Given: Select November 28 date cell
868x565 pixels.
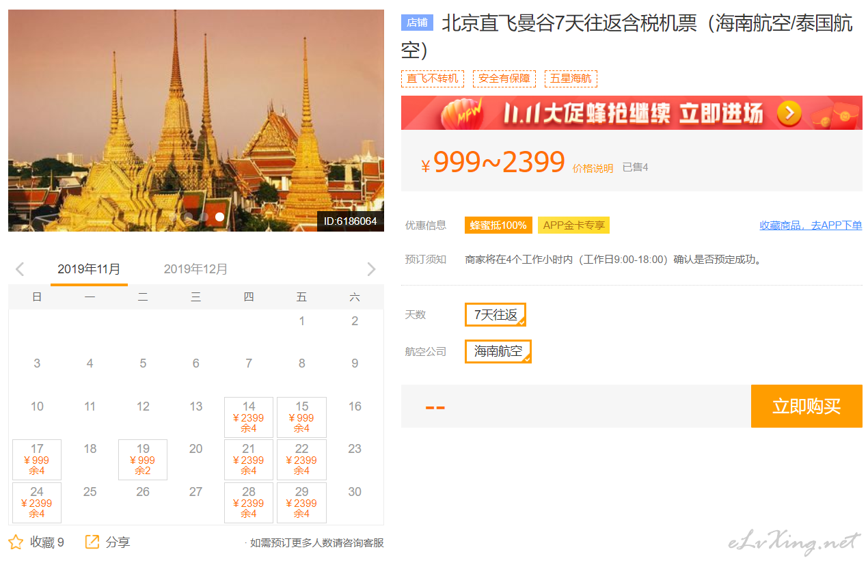Looking at the screenshot, I should pyautogui.click(x=249, y=503).
